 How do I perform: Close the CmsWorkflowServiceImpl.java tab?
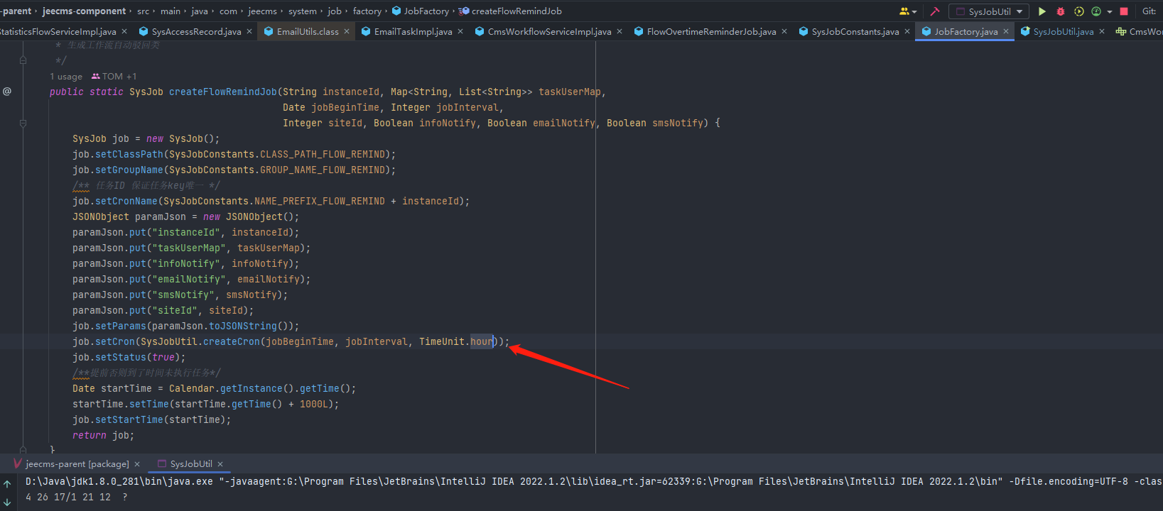point(620,32)
